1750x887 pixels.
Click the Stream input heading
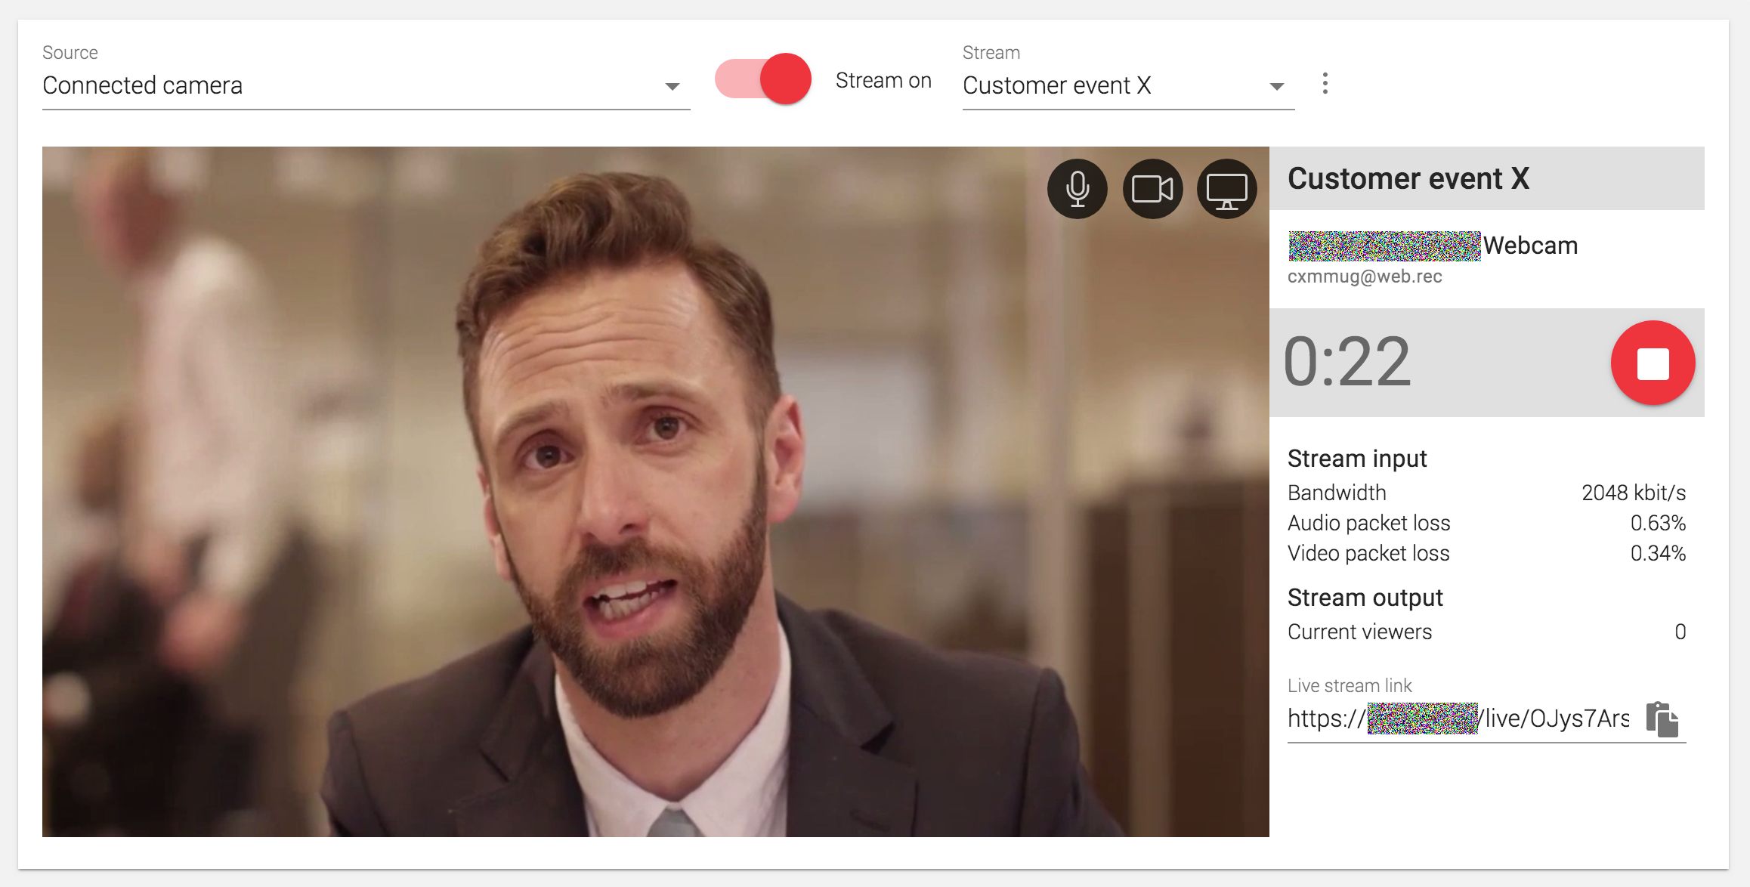pyautogui.click(x=1357, y=459)
